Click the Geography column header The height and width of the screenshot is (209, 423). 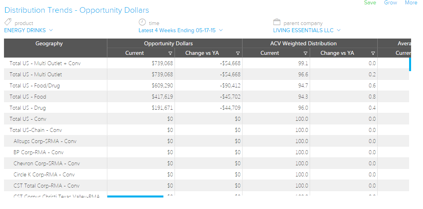coord(49,44)
